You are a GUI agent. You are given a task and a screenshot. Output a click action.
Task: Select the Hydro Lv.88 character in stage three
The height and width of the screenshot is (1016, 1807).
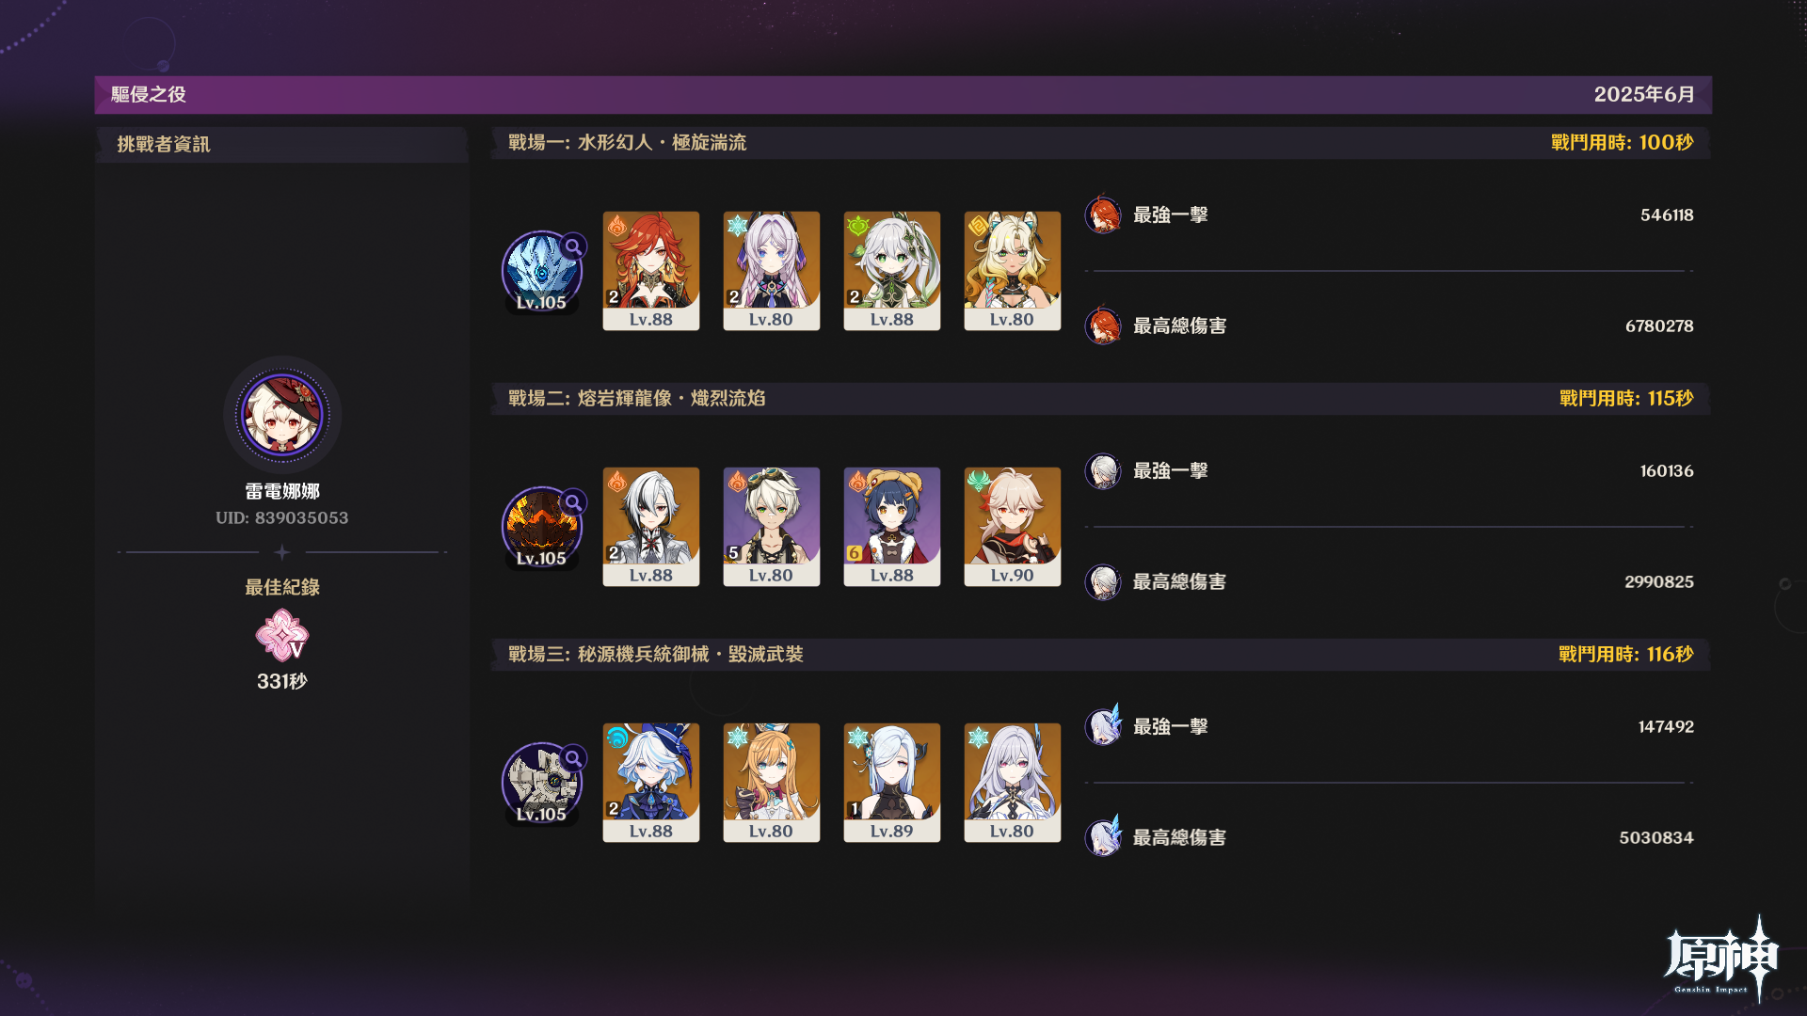click(651, 783)
